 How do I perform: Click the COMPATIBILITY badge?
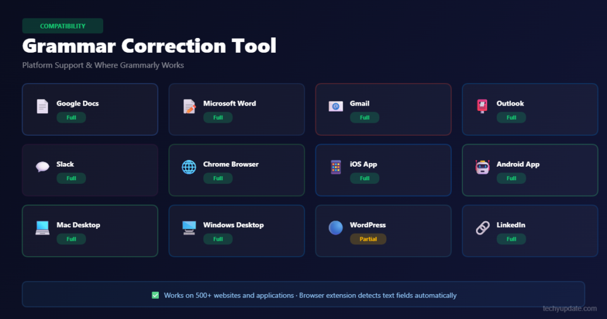pos(63,26)
